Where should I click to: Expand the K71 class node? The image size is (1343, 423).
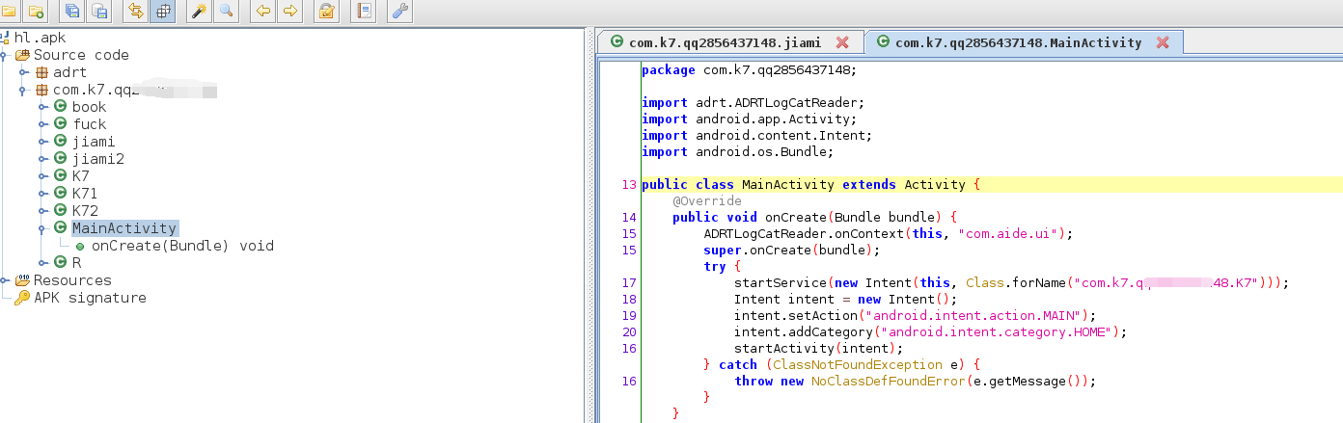pos(43,194)
